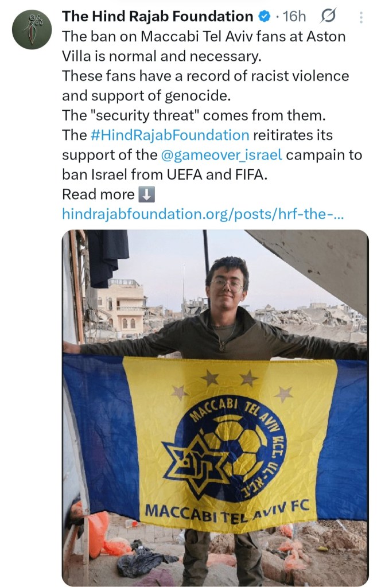Click the line "ban Israel from UEFA and FIFA"

point(165,174)
